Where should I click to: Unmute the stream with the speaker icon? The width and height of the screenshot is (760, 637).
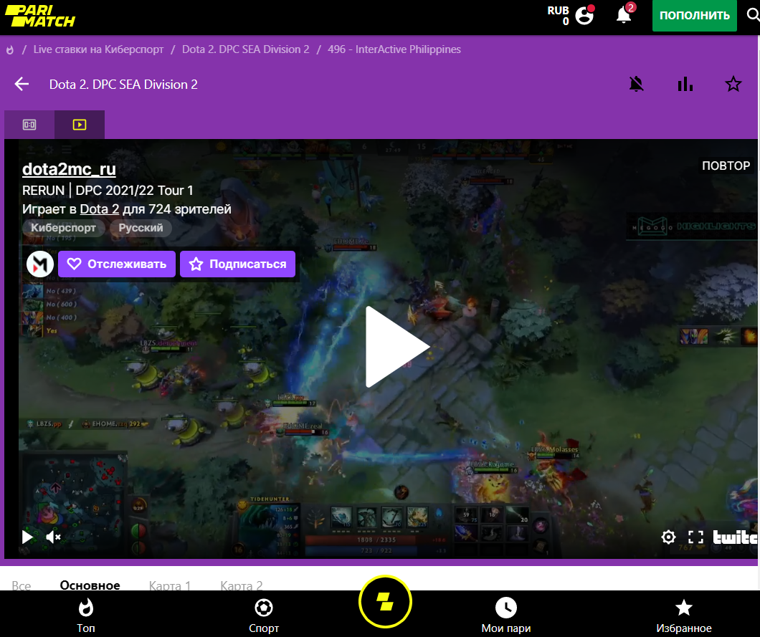(53, 537)
